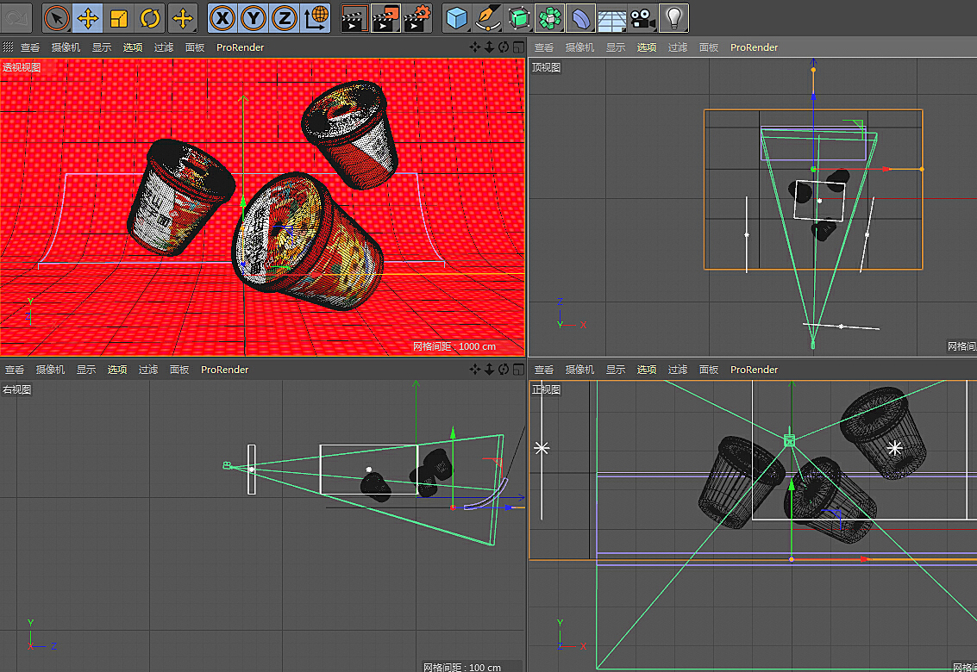Click the 网格间距 : 1000 cm readout
This screenshot has width=977, height=672.
click(454, 346)
